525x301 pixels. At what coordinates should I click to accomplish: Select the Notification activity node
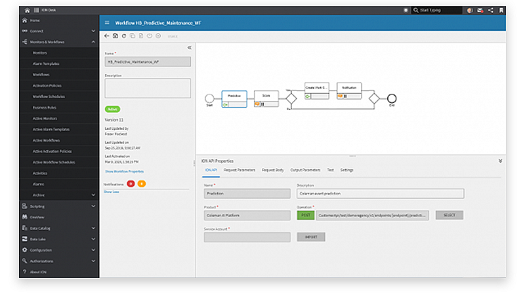[x=349, y=91]
